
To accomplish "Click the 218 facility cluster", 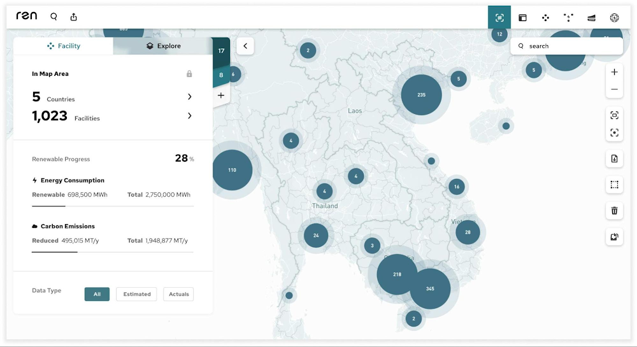I will click(397, 274).
